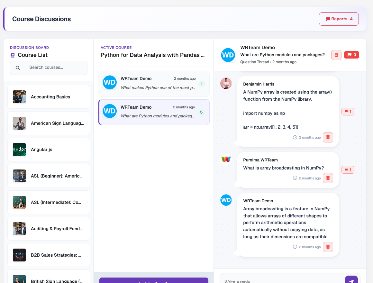
Task: Delete WRTeam Demo's array broadcasting reply
Action: pos(328,247)
